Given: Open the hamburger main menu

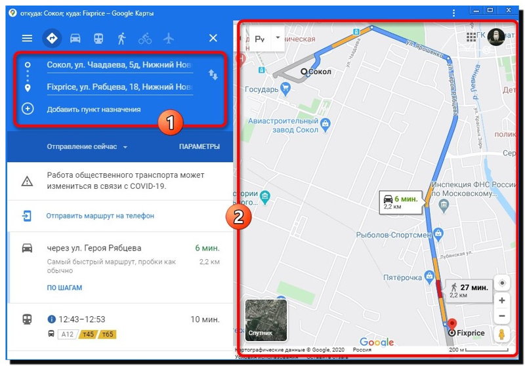Looking at the screenshot, I should point(27,38).
